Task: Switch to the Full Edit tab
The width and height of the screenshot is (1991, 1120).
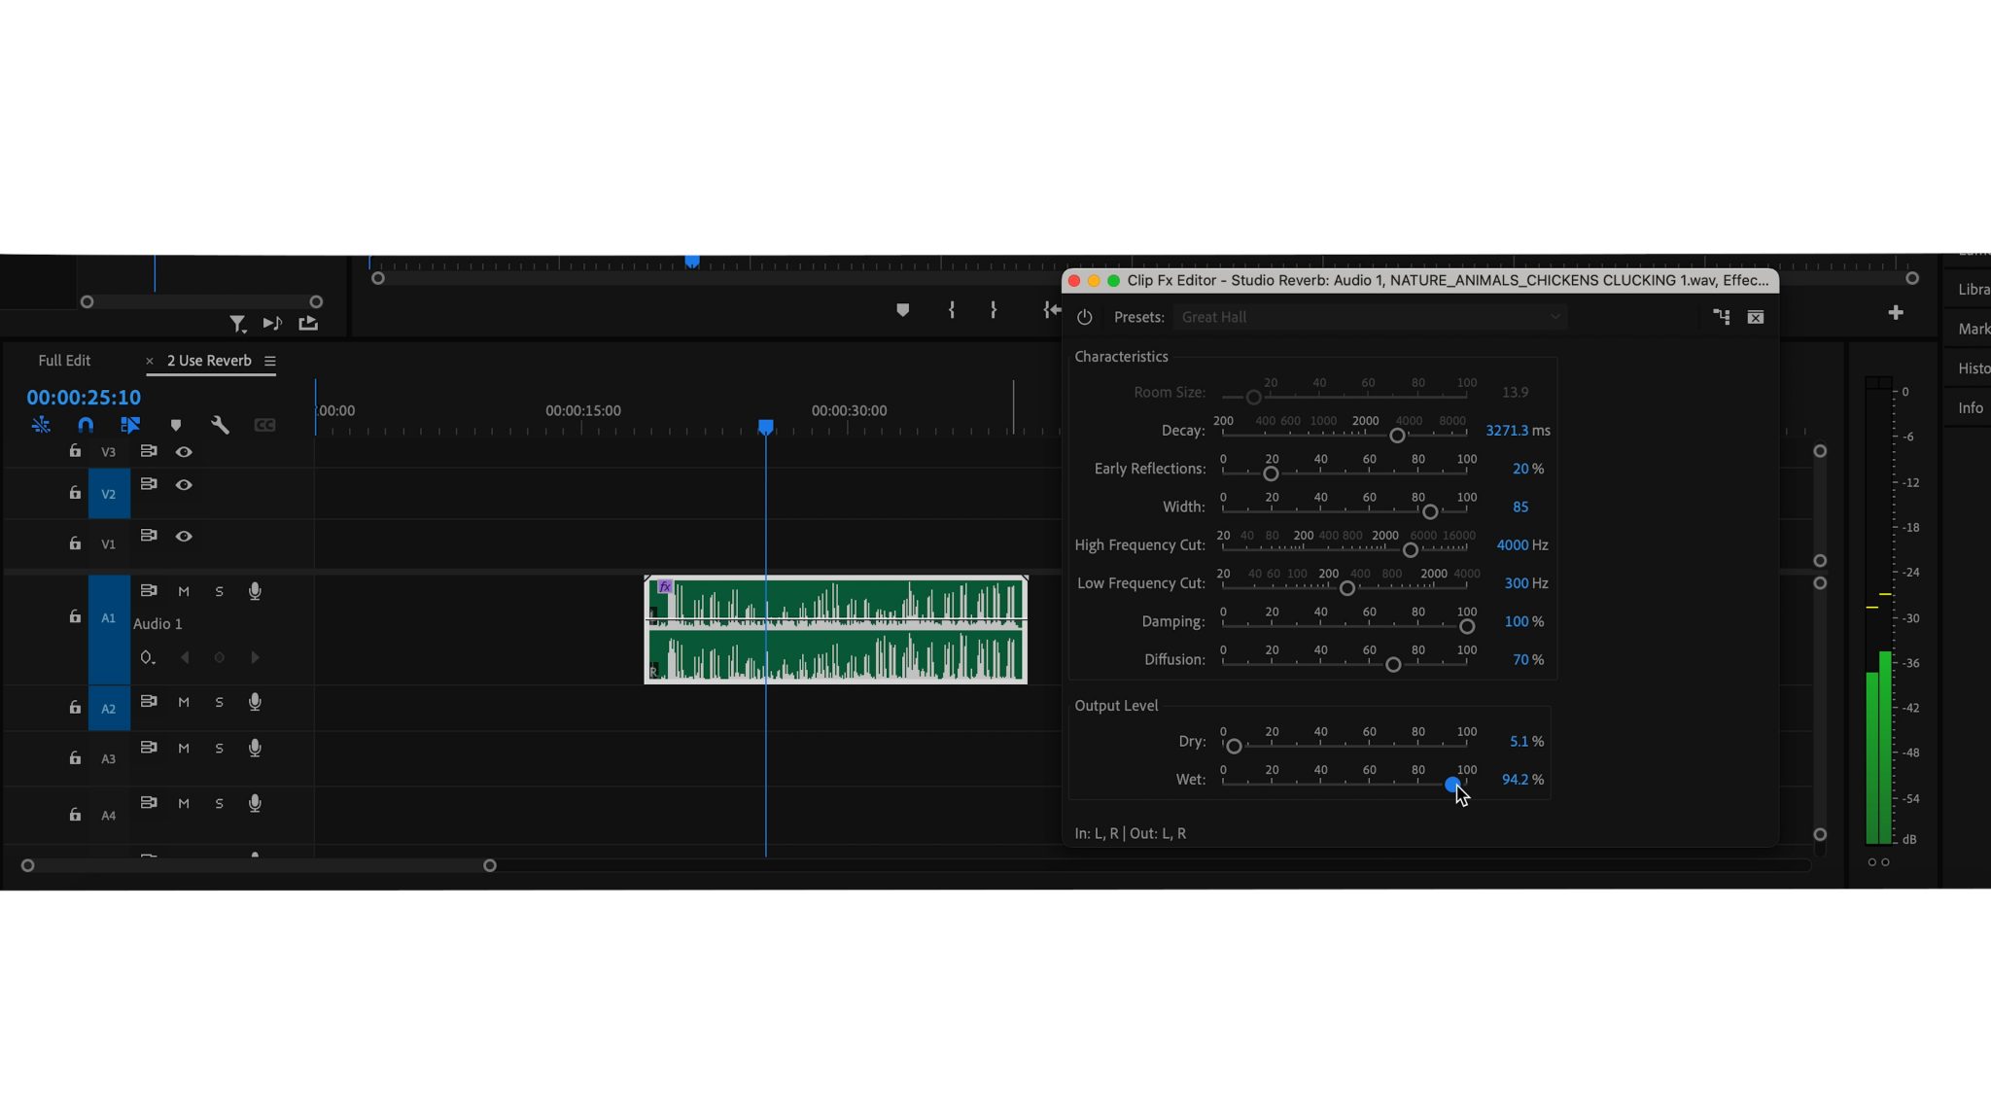Action: tap(64, 361)
